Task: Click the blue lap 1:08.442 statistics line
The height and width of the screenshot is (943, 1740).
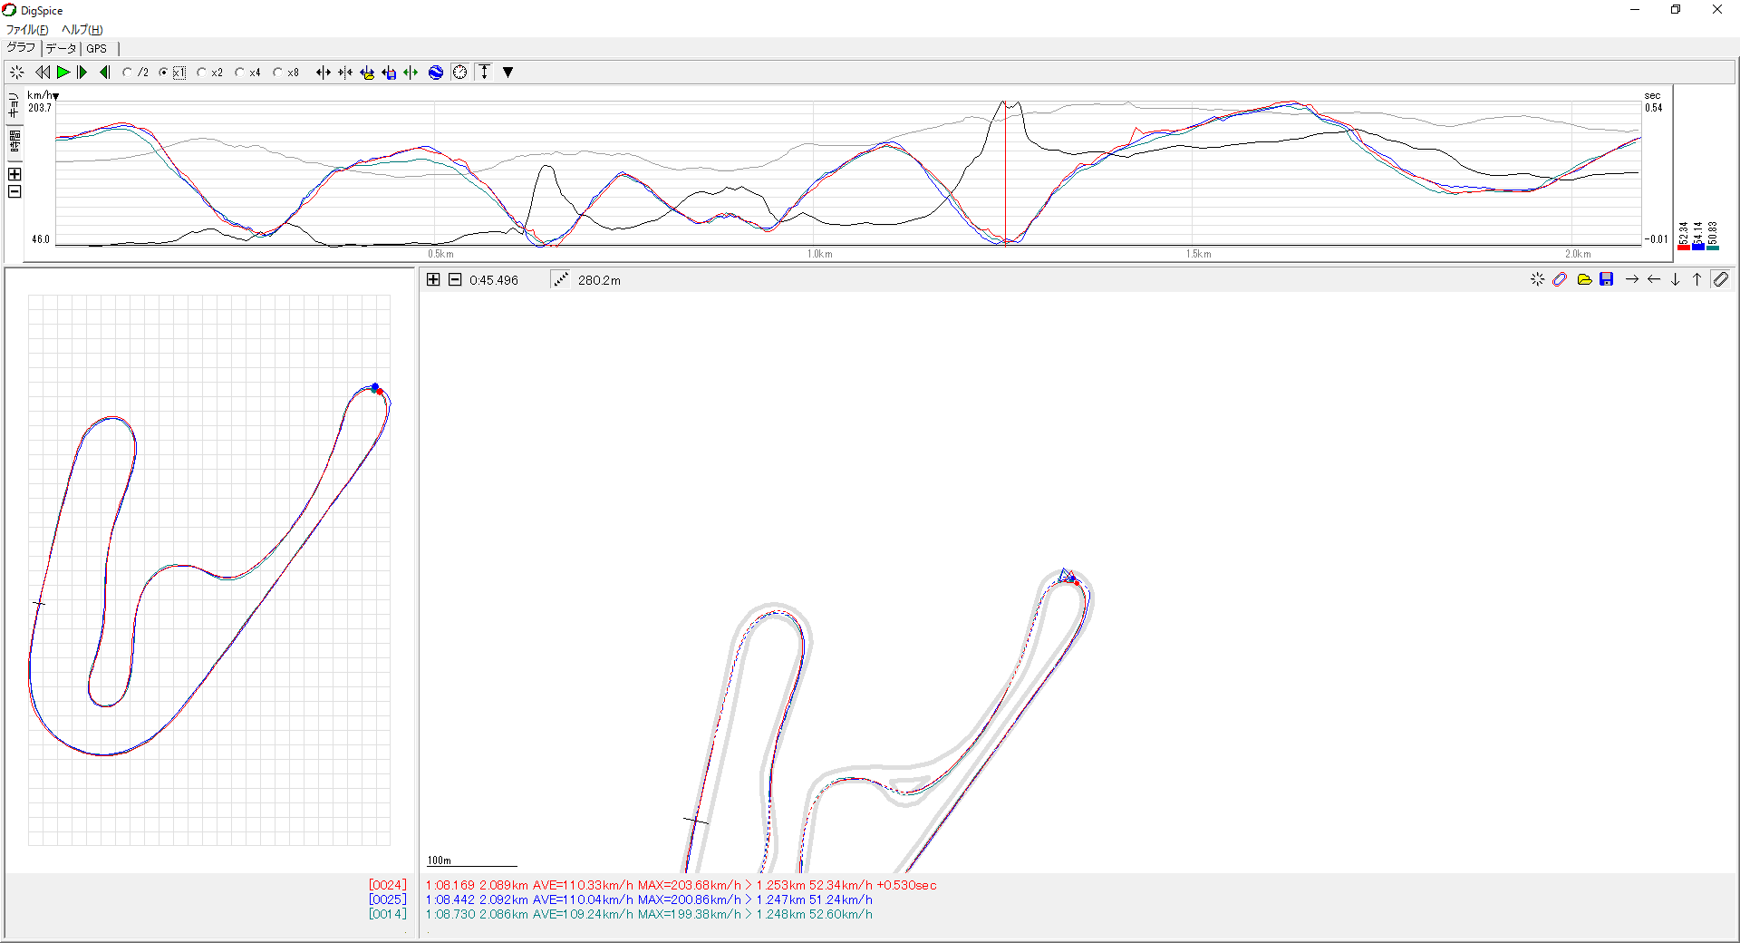Action: (649, 899)
